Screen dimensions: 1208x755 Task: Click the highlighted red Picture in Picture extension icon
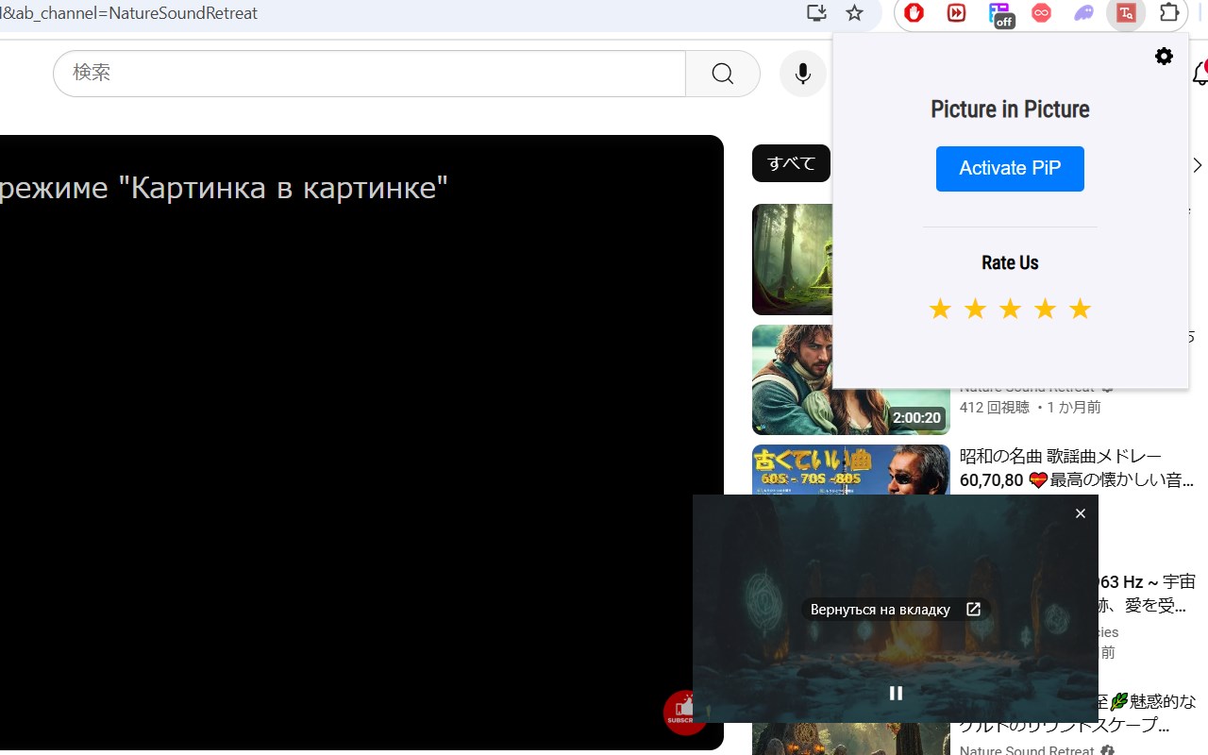[1126, 13]
